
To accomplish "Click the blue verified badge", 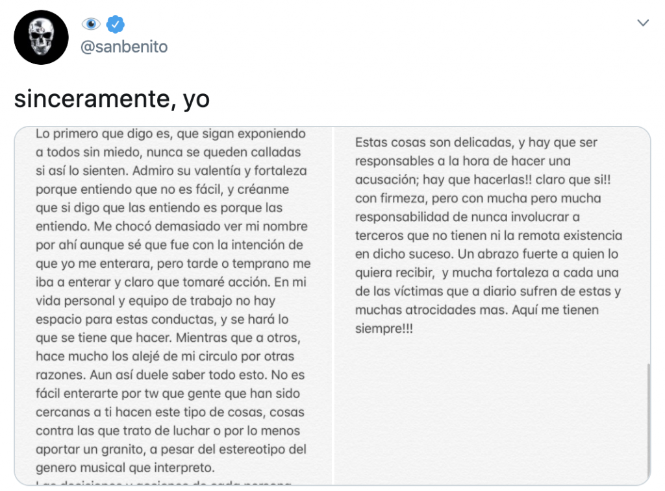I will coord(116,24).
